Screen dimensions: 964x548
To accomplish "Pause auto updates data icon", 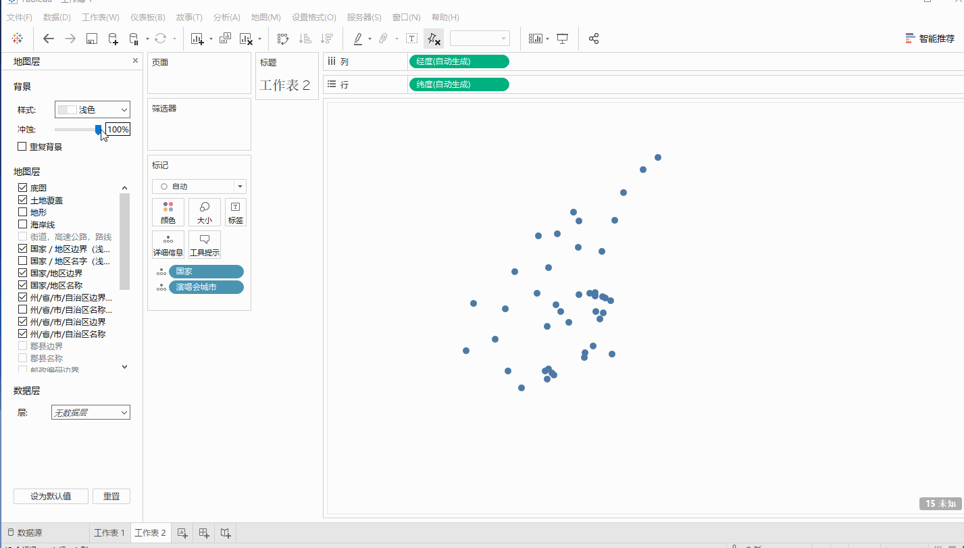I will (134, 39).
